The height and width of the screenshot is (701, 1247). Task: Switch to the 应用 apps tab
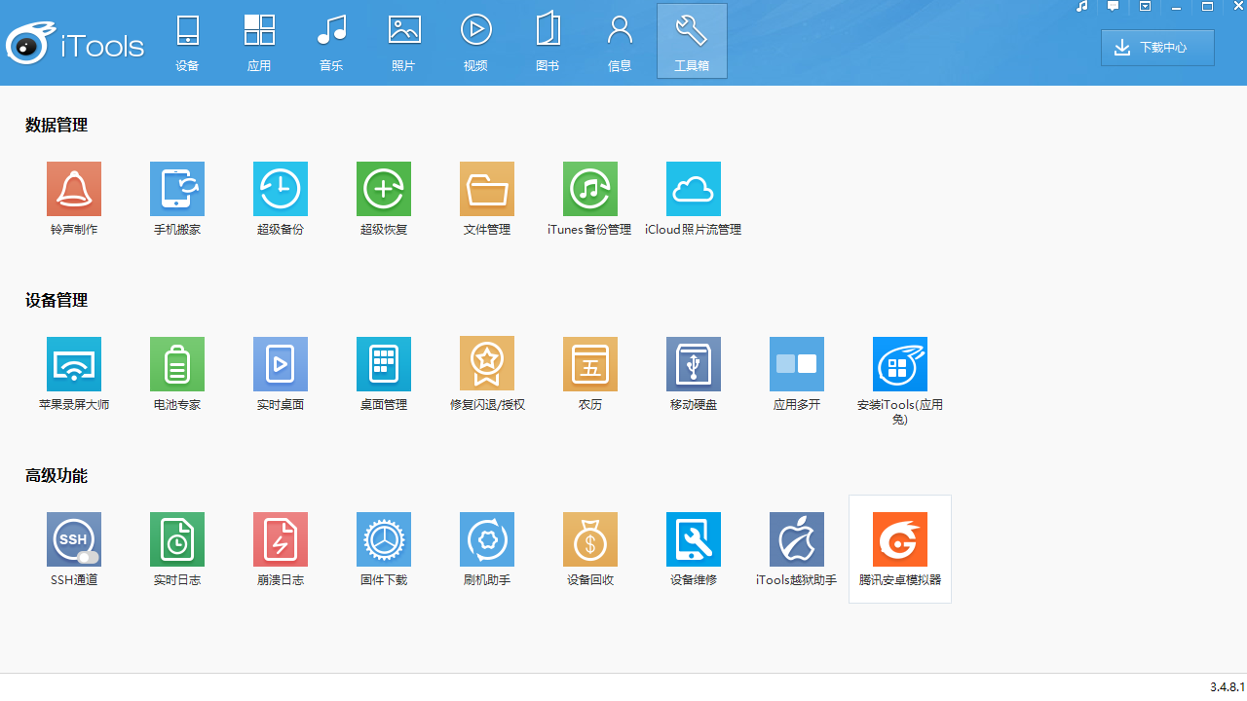259,39
